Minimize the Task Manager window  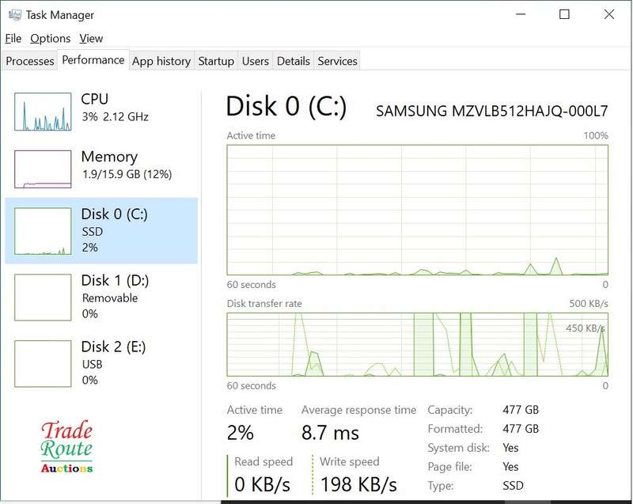click(521, 14)
